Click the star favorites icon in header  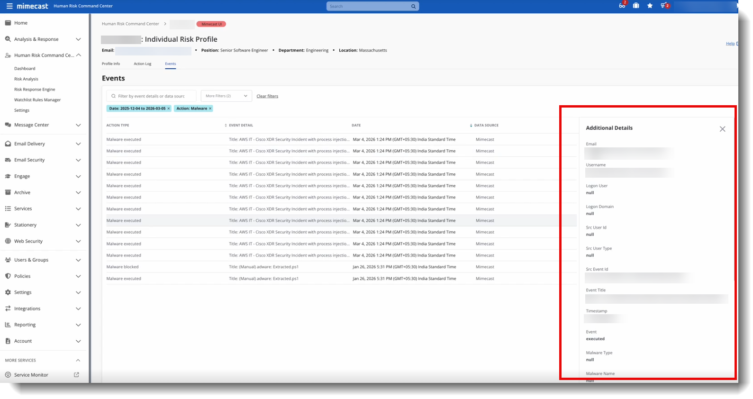point(650,6)
